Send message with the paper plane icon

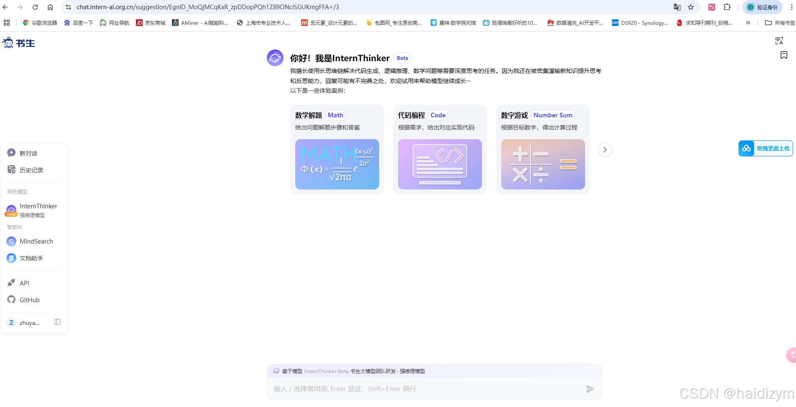590,389
